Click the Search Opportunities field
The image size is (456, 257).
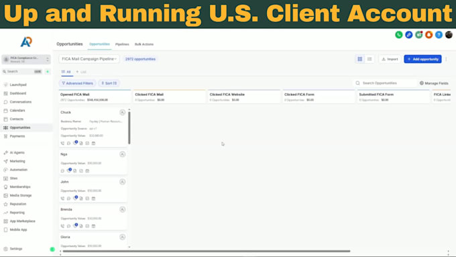click(x=385, y=83)
